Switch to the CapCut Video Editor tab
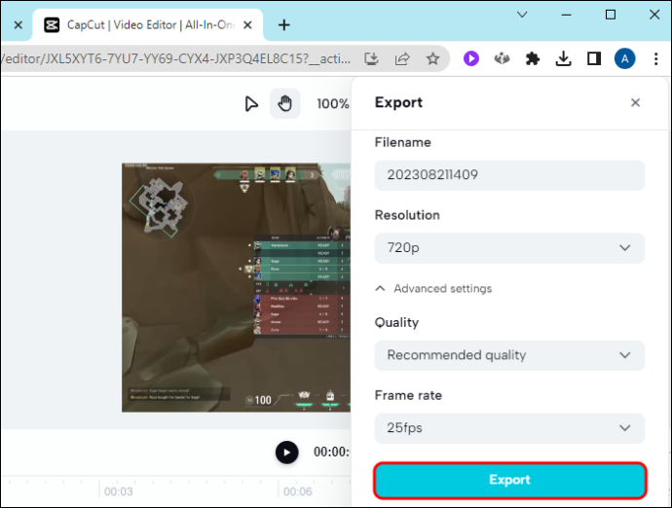The height and width of the screenshot is (508, 672). [x=148, y=25]
